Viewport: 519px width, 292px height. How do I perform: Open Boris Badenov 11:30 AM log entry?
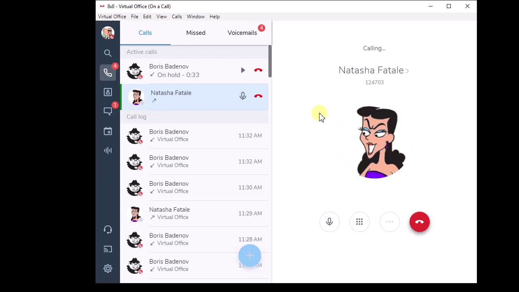point(194,187)
